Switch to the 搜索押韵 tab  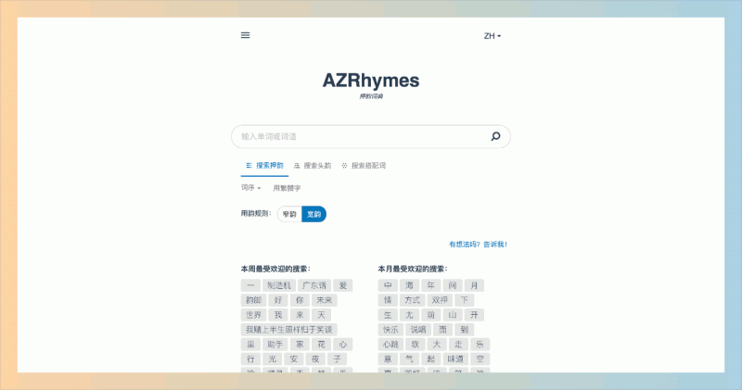(264, 166)
